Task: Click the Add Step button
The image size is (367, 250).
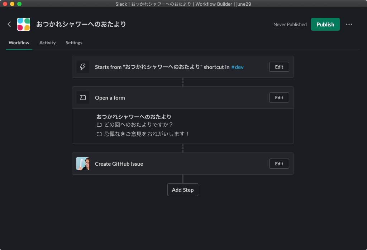Action: pyautogui.click(x=182, y=190)
